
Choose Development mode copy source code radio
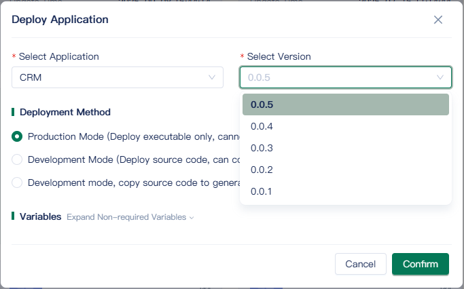coord(17,182)
